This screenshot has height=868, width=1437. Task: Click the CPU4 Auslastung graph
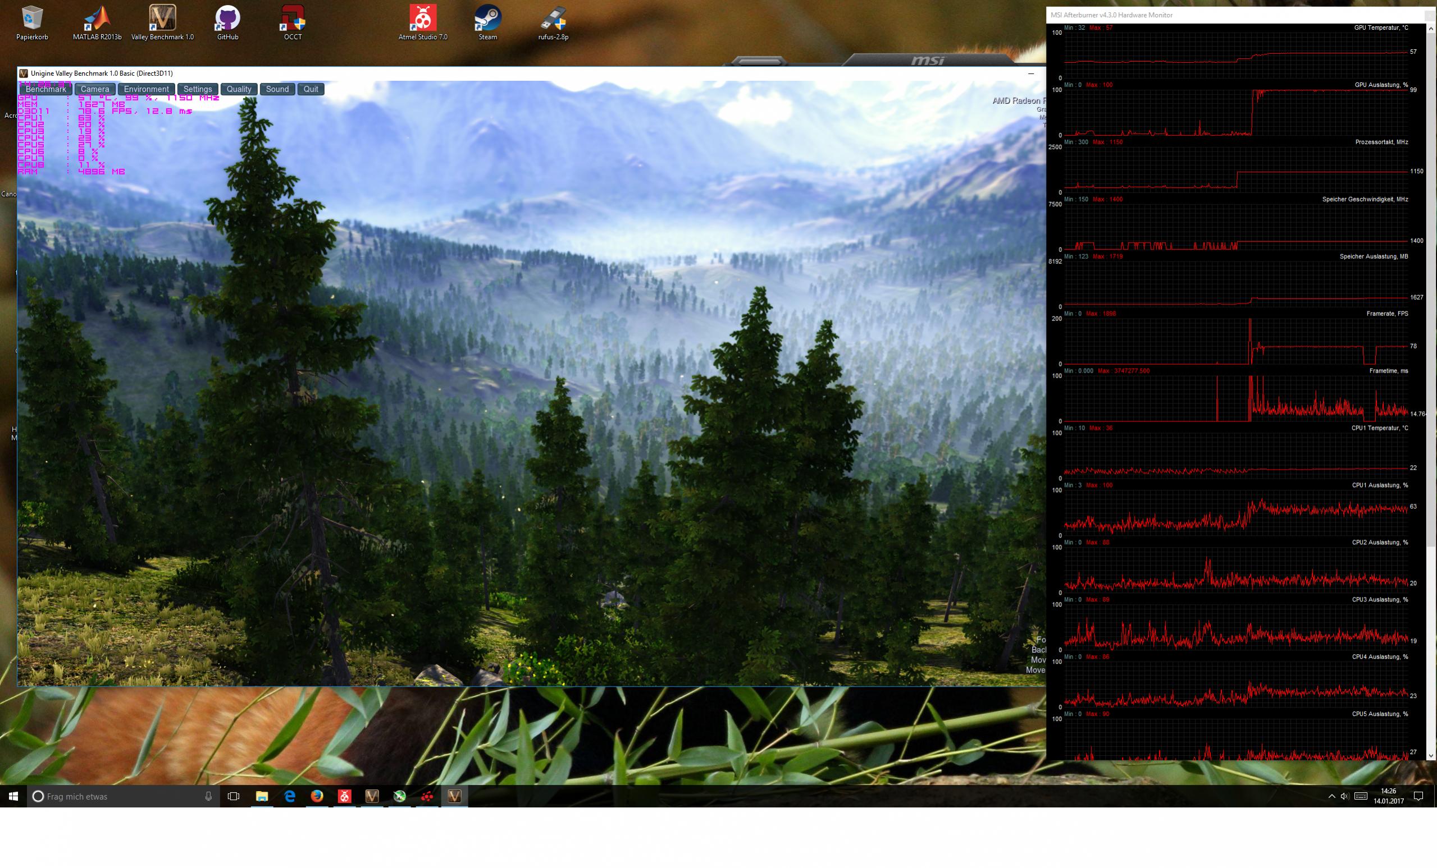1236,685
